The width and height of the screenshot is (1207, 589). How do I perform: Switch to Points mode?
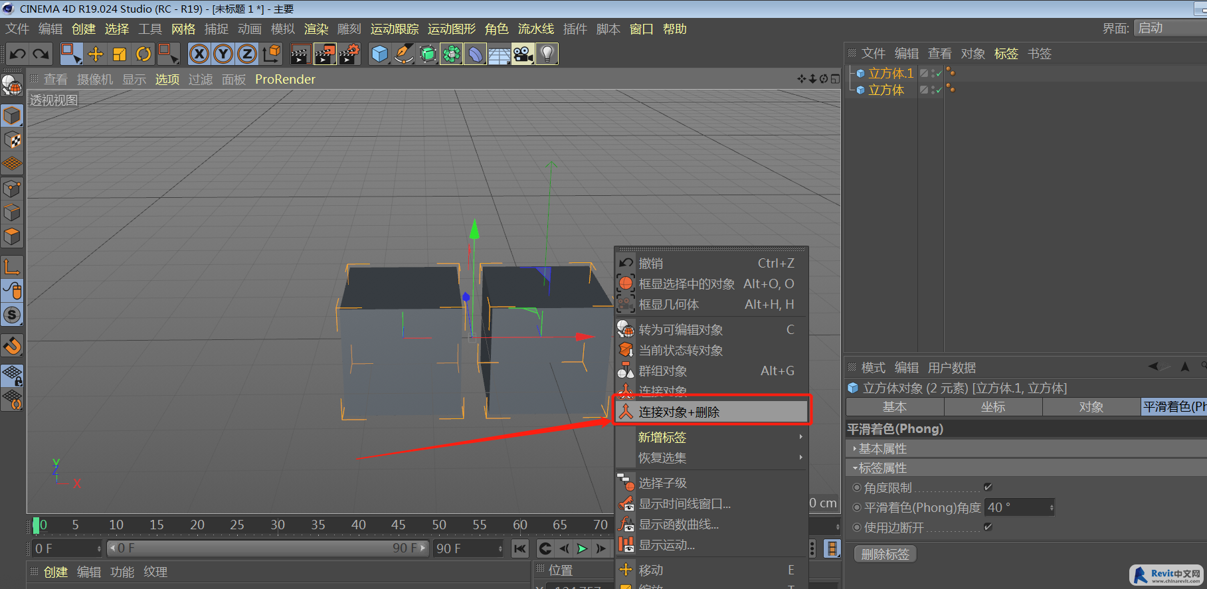[12, 189]
